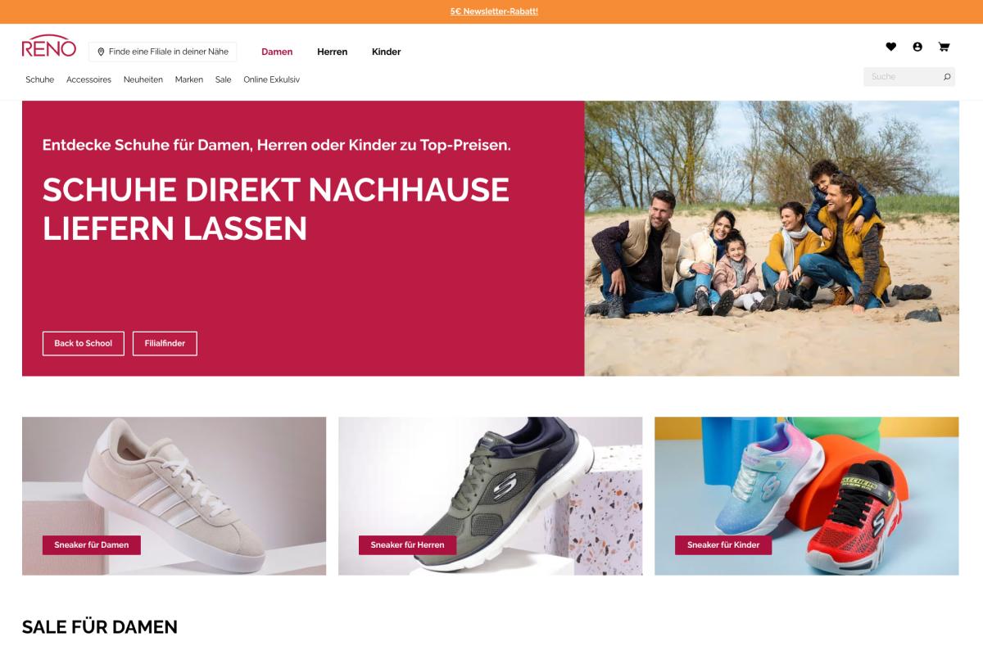Open the user account icon
The image size is (983, 646).
917,47
